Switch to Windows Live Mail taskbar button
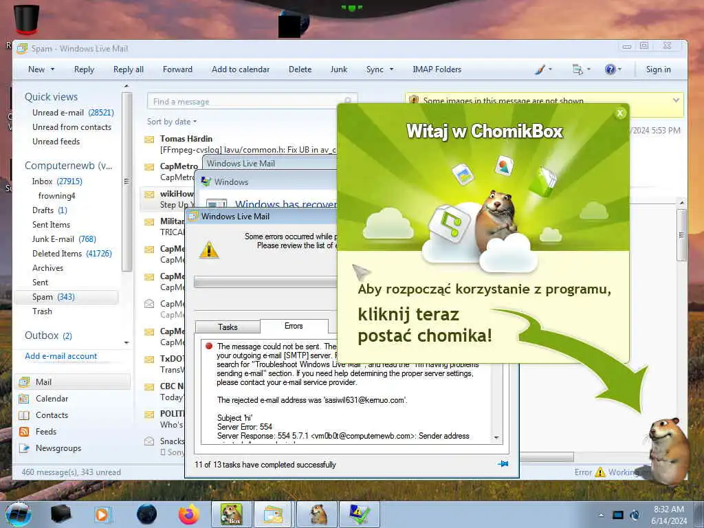 tap(274, 514)
